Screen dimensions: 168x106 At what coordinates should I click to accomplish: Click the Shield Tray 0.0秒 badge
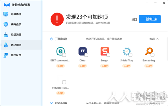tap(127, 66)
